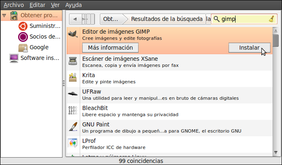This screenshot has width=282, height=165.
Task: Open the Archivo menu
Action: point(14,5)
